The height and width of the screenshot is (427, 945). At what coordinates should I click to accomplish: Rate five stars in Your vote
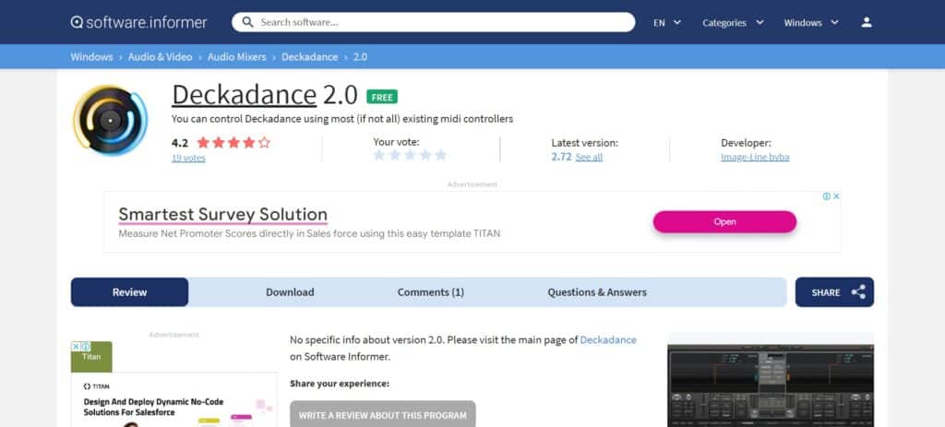(440, 155)
